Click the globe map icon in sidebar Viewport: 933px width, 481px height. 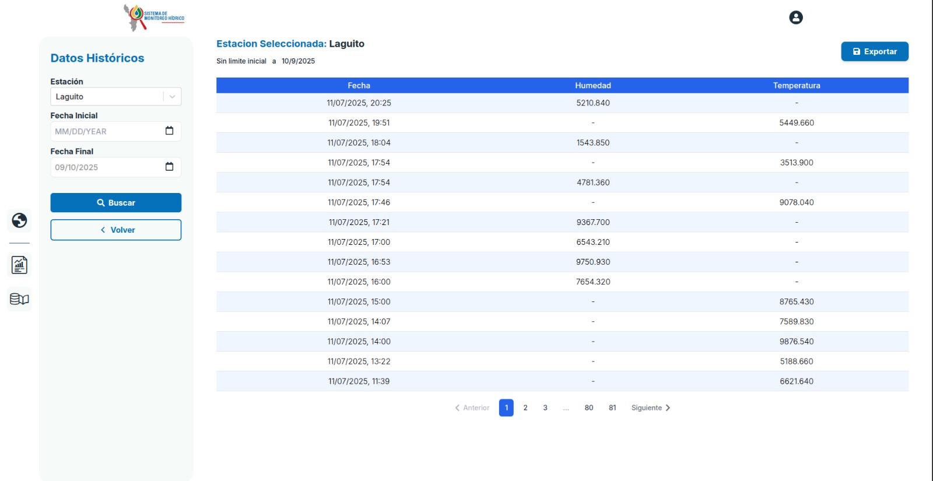coord(19,220)
